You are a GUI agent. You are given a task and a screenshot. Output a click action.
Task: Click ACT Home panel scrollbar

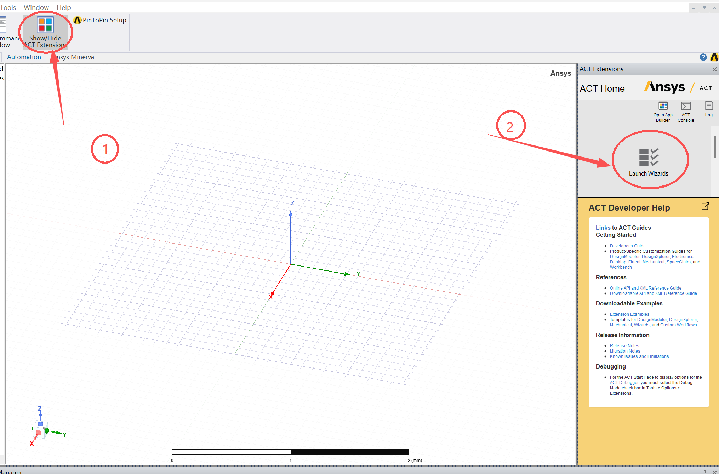[x=715, y=147]
